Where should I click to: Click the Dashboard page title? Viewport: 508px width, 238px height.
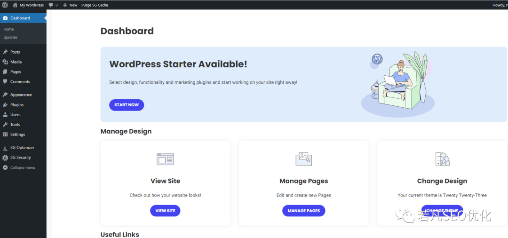(x=127, y=31)
